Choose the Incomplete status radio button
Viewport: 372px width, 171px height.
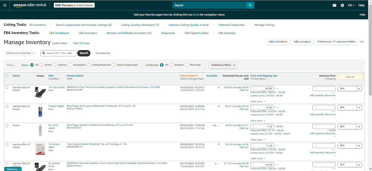70,65
